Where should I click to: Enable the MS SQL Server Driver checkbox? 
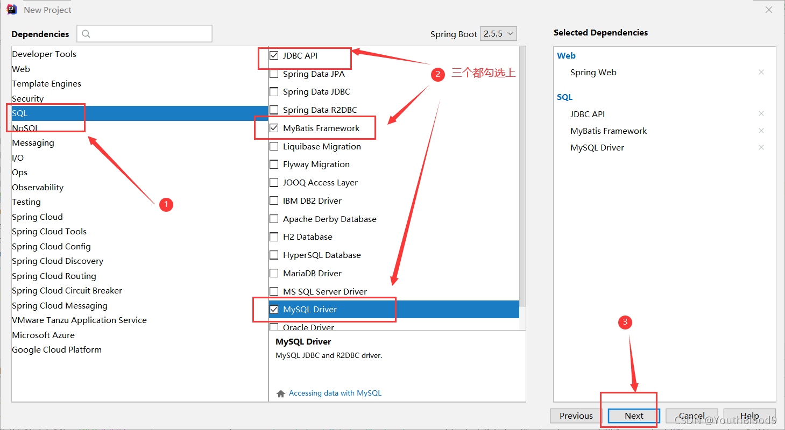274,291
